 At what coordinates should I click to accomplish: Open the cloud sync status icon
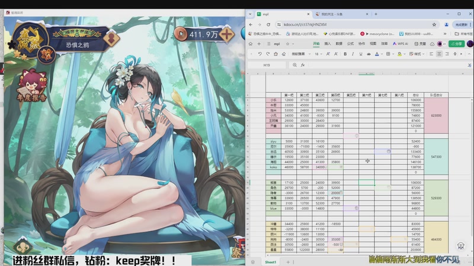coord(433,44)
